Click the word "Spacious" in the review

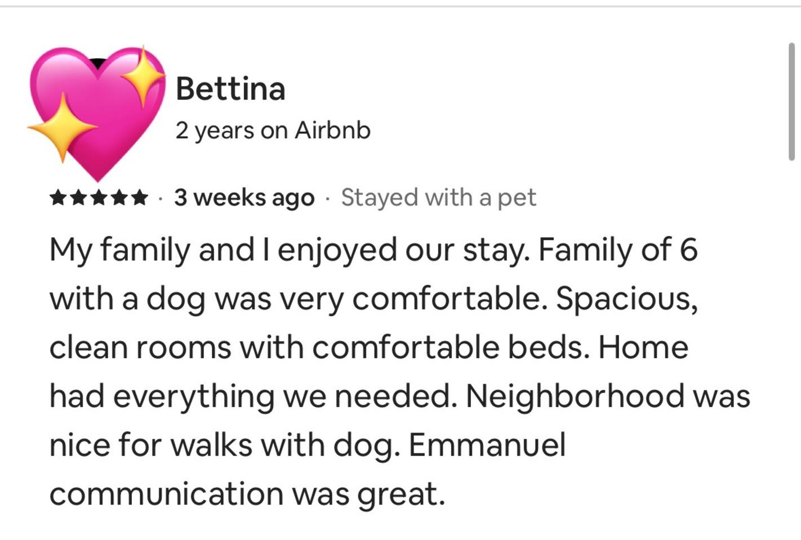pos(626,299)
